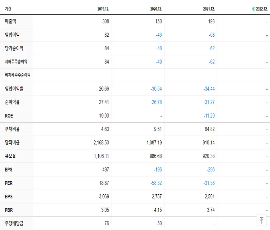Click the -30.54 operating margin value
Screen dimensions: 270x230
(x=156, y=89)
